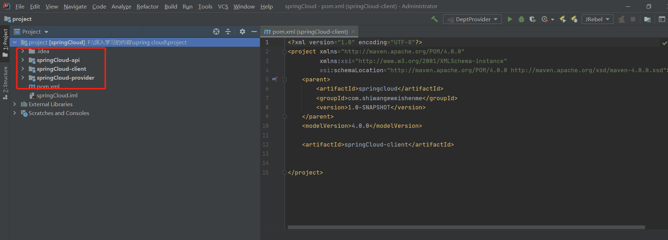Collapse the <project> tag with the fold marker
The height and width of the screenshot is (240, 668).
pos(285,52)
